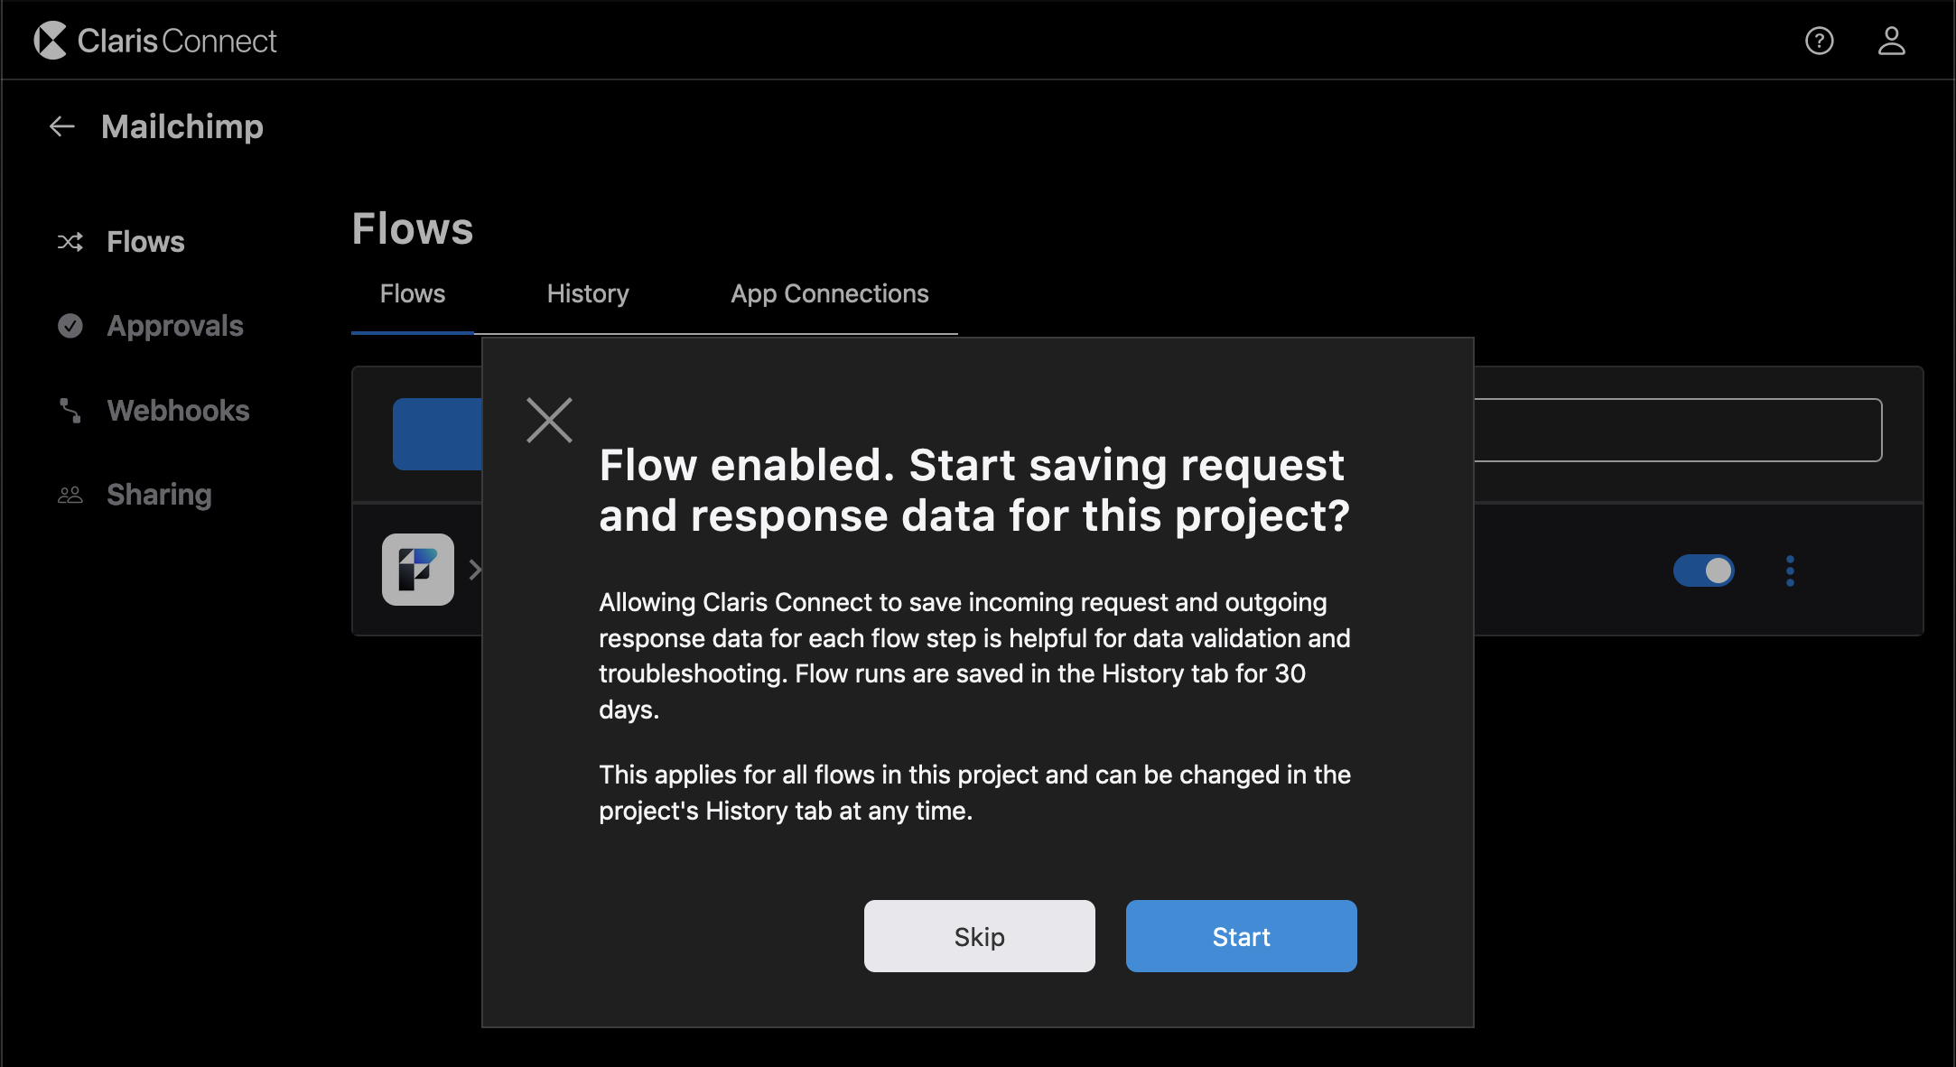Select the Flows shuffle icon in sidebar
The image size is (1956, 1067).
click(70, 241)
